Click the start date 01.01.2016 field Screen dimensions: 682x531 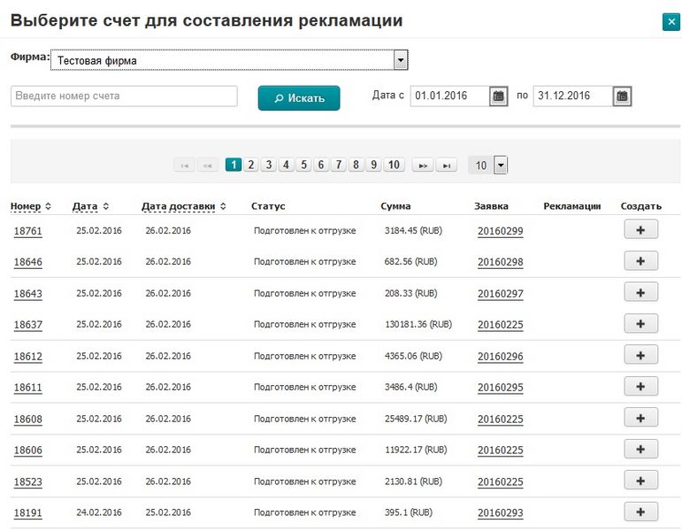point(449,96)
